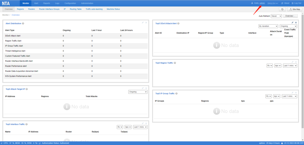The width and height of the screenshot is (304, 145).
Task: Click the DDoS Attack Alert row label
Action: (13, 36)
